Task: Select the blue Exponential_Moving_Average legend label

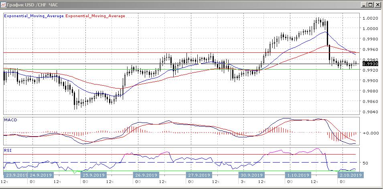Action: click(33, 16)
